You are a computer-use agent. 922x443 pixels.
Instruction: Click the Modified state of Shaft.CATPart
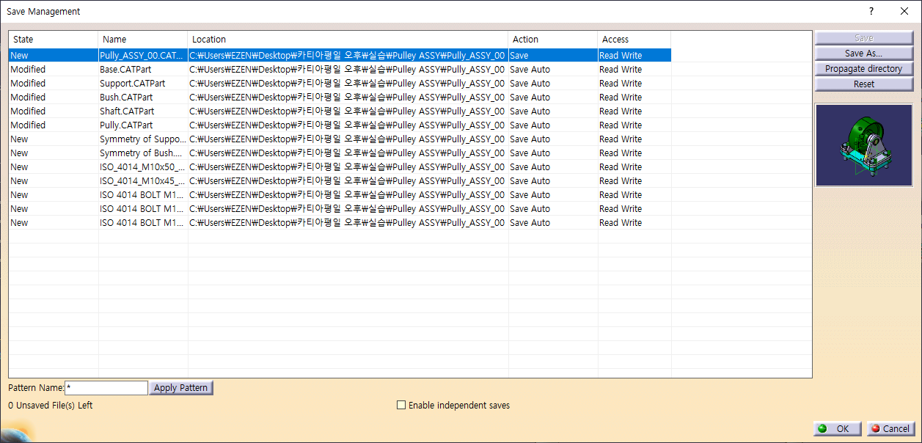tap(28, 111)
